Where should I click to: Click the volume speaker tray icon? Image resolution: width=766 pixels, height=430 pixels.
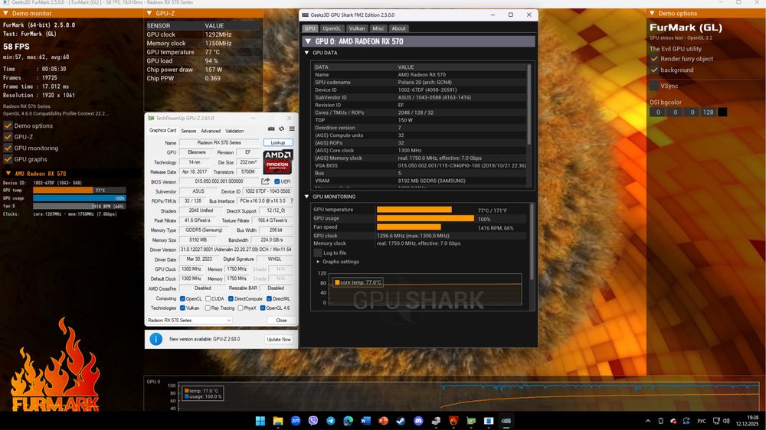726,421
